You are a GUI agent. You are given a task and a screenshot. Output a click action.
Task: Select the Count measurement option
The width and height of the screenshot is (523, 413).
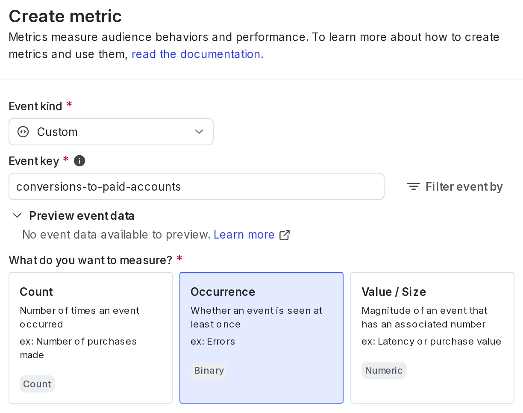click(x=90, y=337)
